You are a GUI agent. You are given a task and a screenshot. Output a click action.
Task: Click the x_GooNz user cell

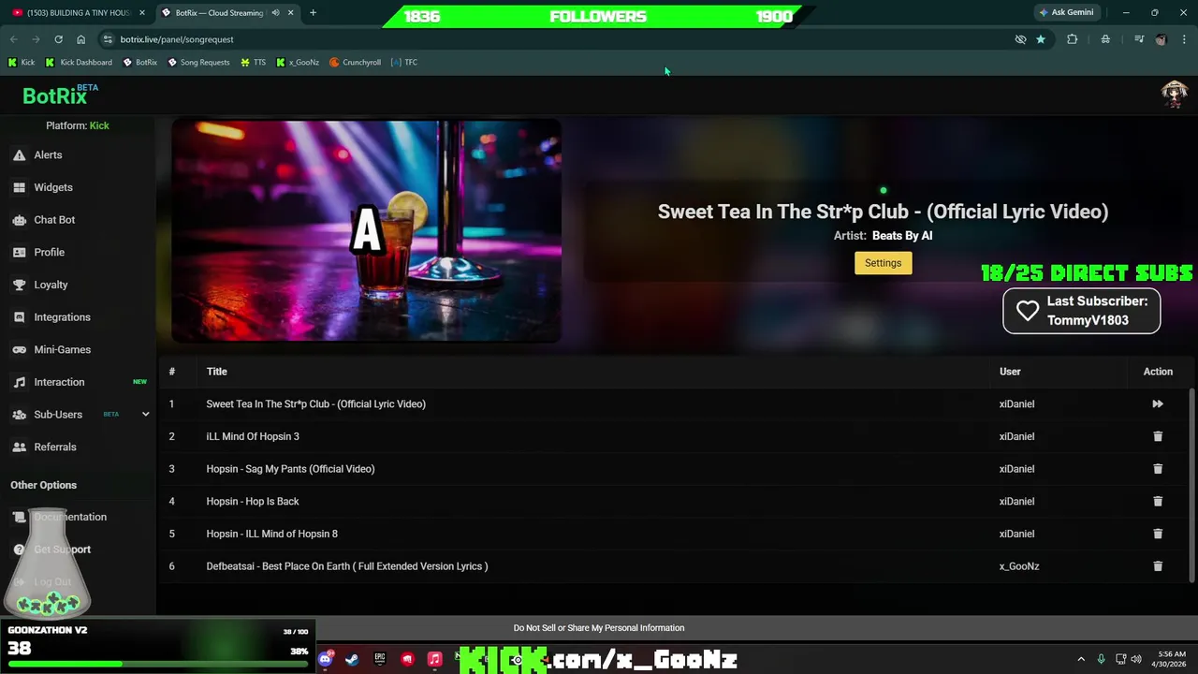click(1019, 566)
